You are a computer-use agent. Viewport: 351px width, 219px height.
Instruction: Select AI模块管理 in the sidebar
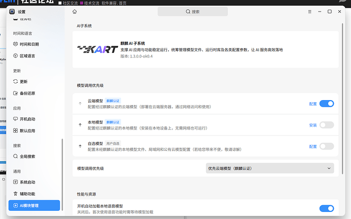click(34, 205)
